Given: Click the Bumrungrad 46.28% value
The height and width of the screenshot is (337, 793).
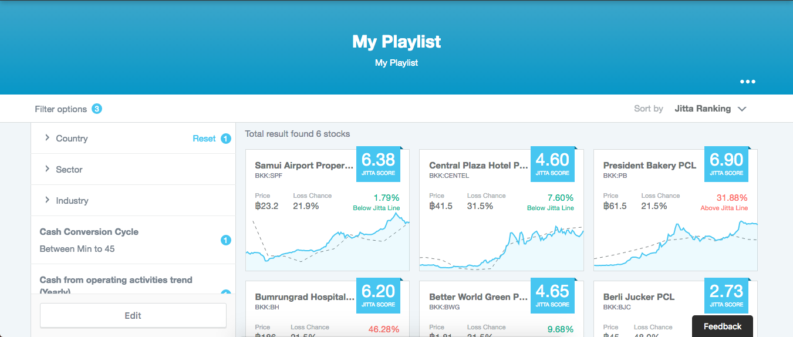Looking at the screenshot, I should coord(384,329).
